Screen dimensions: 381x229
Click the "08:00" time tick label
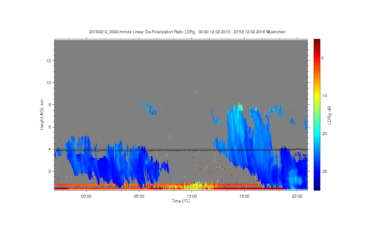click(x=139, y=196)
